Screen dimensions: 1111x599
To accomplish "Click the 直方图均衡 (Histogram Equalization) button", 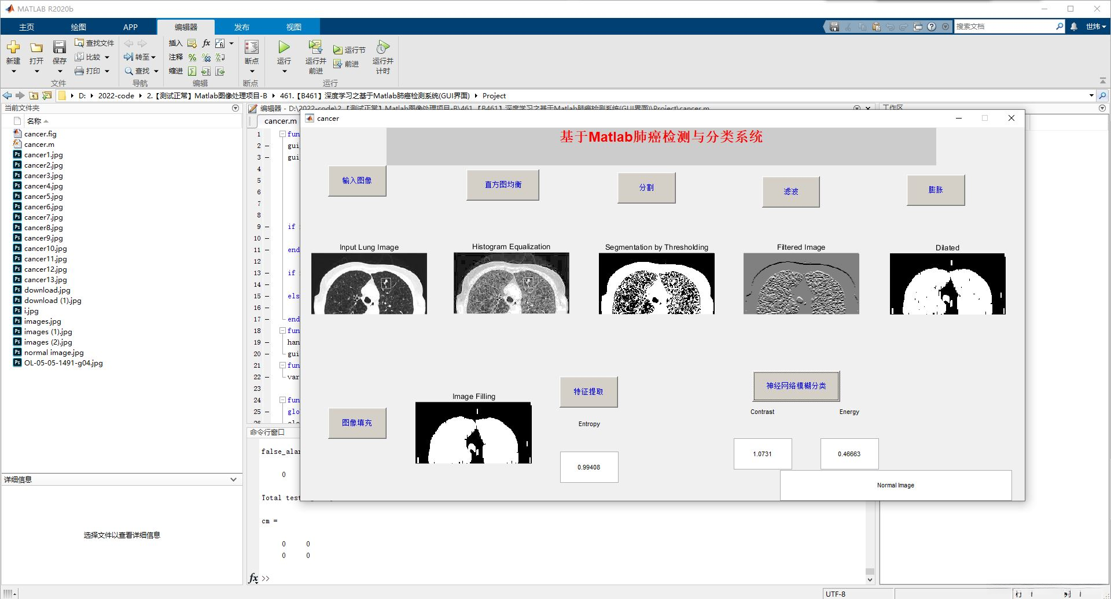I will (503, 184).
